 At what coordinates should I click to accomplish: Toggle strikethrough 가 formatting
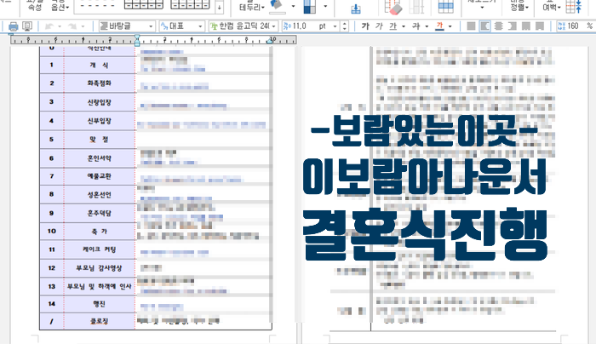[x=416, y=26]
